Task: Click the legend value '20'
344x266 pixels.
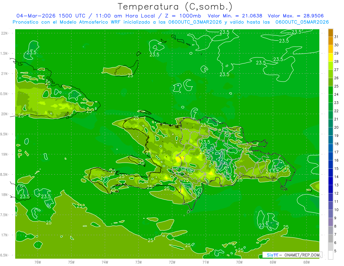Action: tap(336, 127)
